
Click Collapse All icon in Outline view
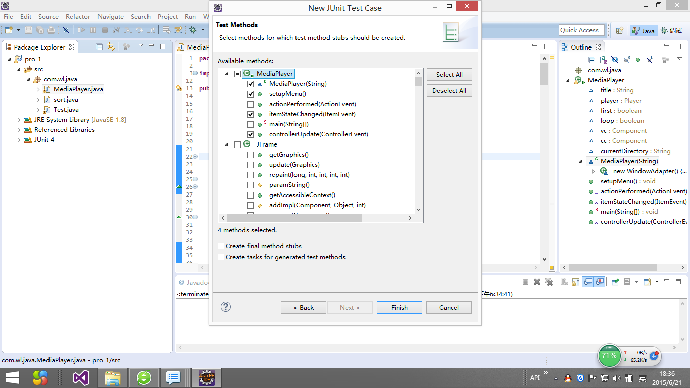coord(592,60)
